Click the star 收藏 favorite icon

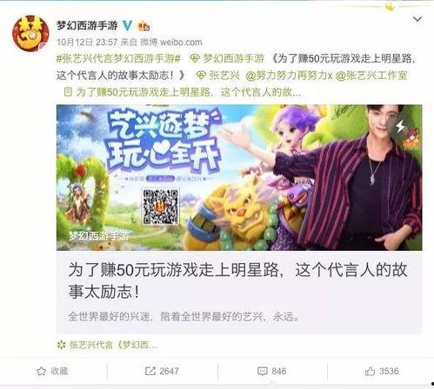pos(41,371)
